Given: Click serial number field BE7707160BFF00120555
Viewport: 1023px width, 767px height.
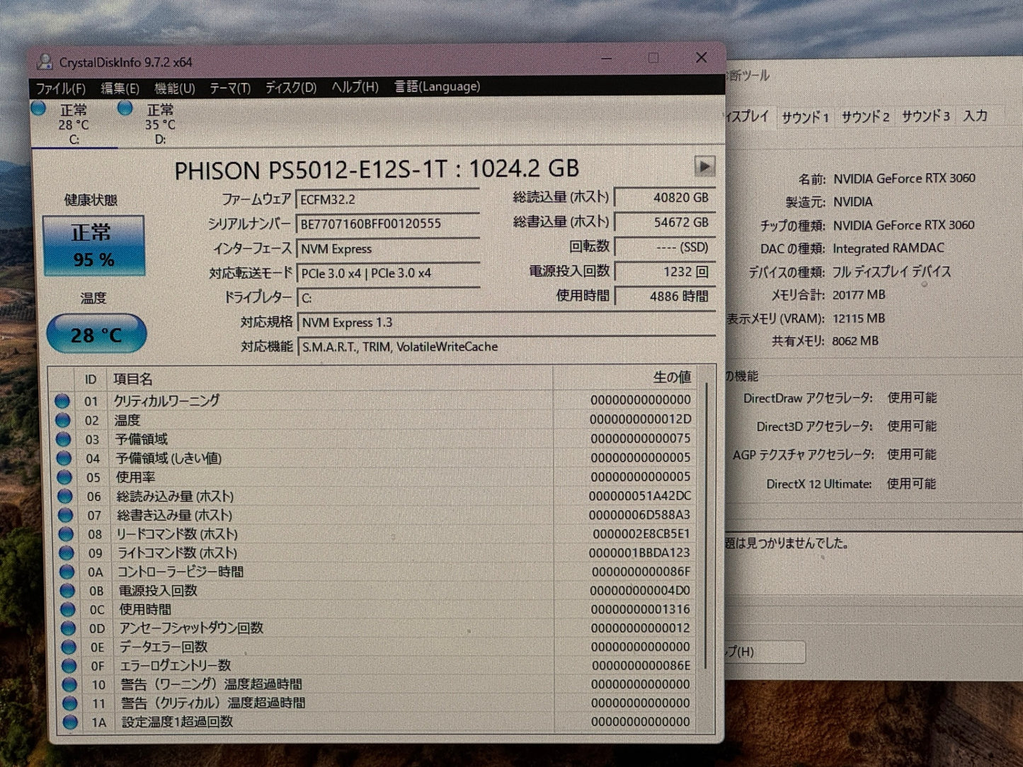Looking at the screenshot, I should tap(387, 224).
